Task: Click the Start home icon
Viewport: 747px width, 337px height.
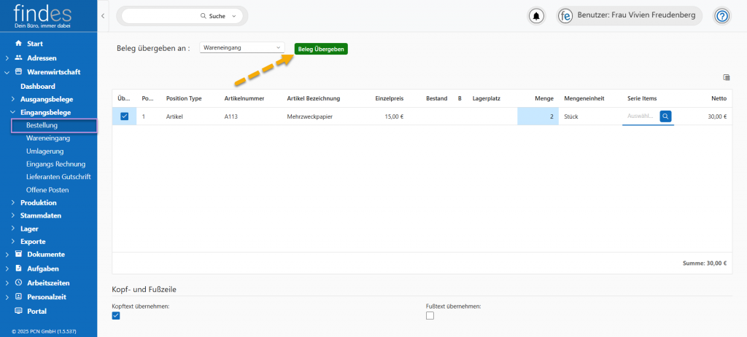Action: click(x=18, y=44)
